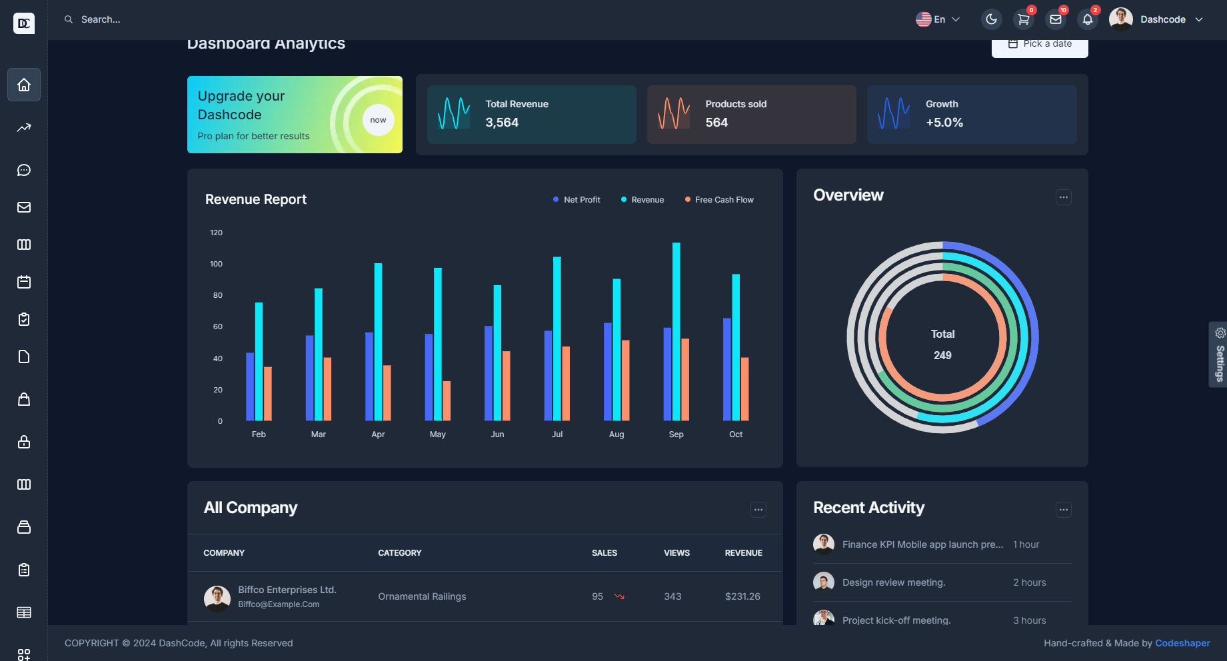
Task: Follow the Codeshaper footer link
Action: [x=1182, y=643]
